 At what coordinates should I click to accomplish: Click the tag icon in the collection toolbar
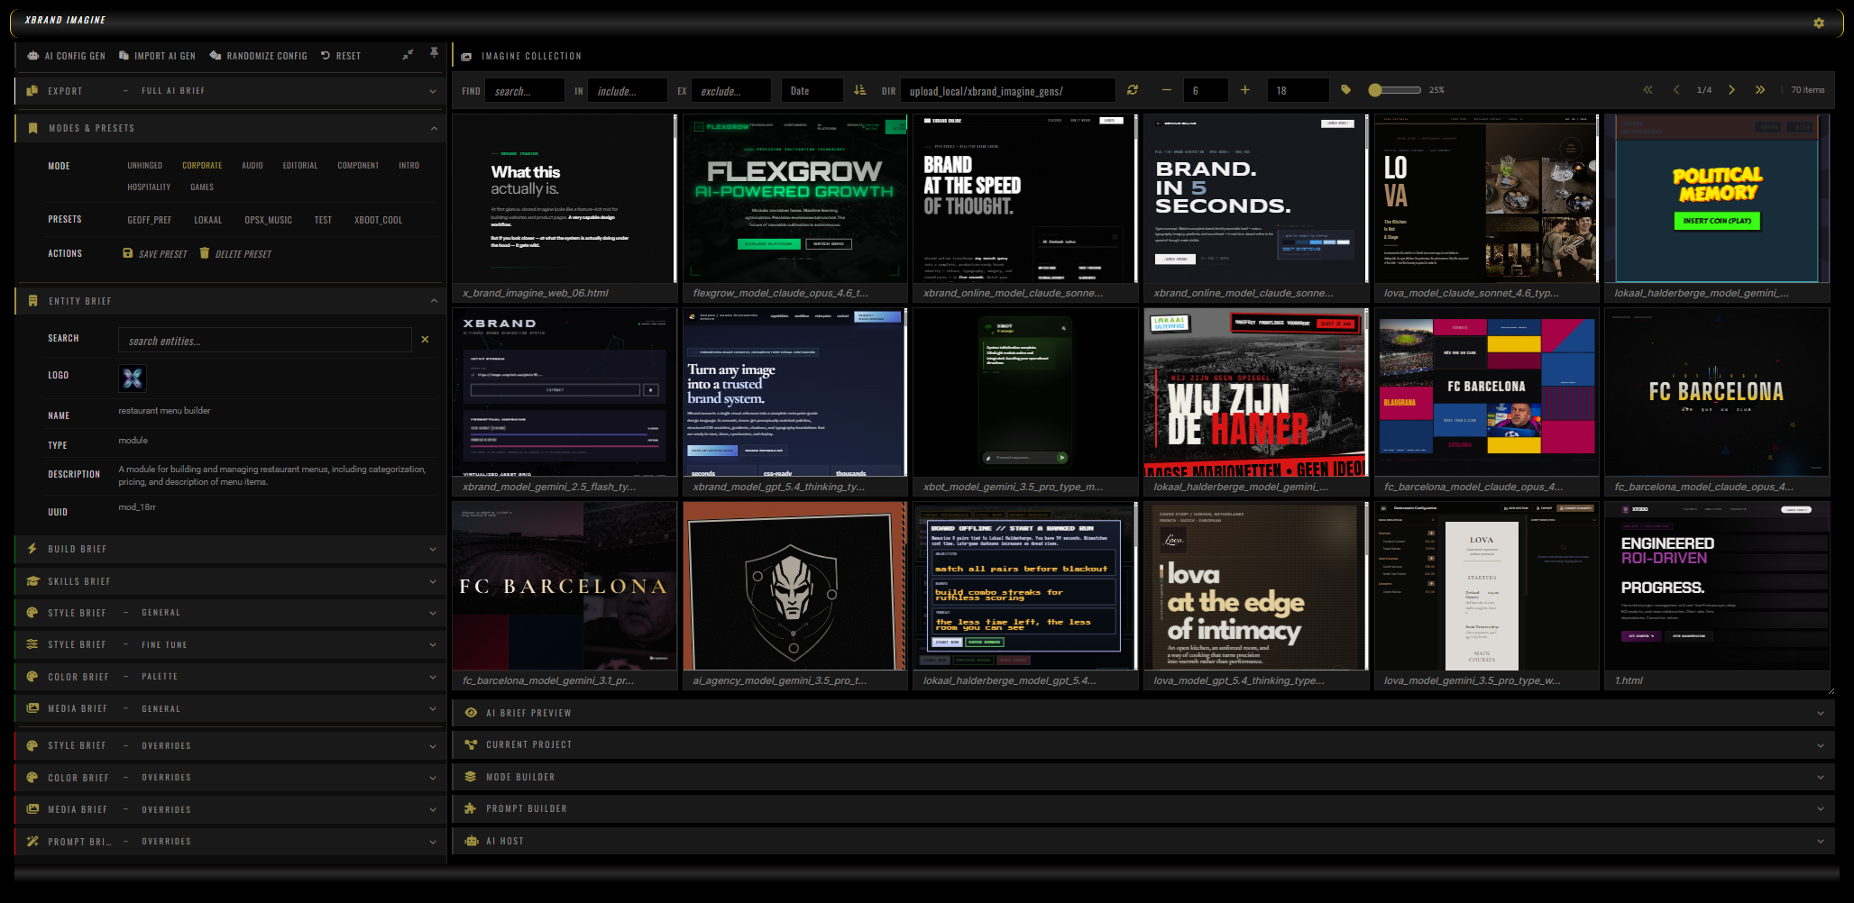point(1346,90)
